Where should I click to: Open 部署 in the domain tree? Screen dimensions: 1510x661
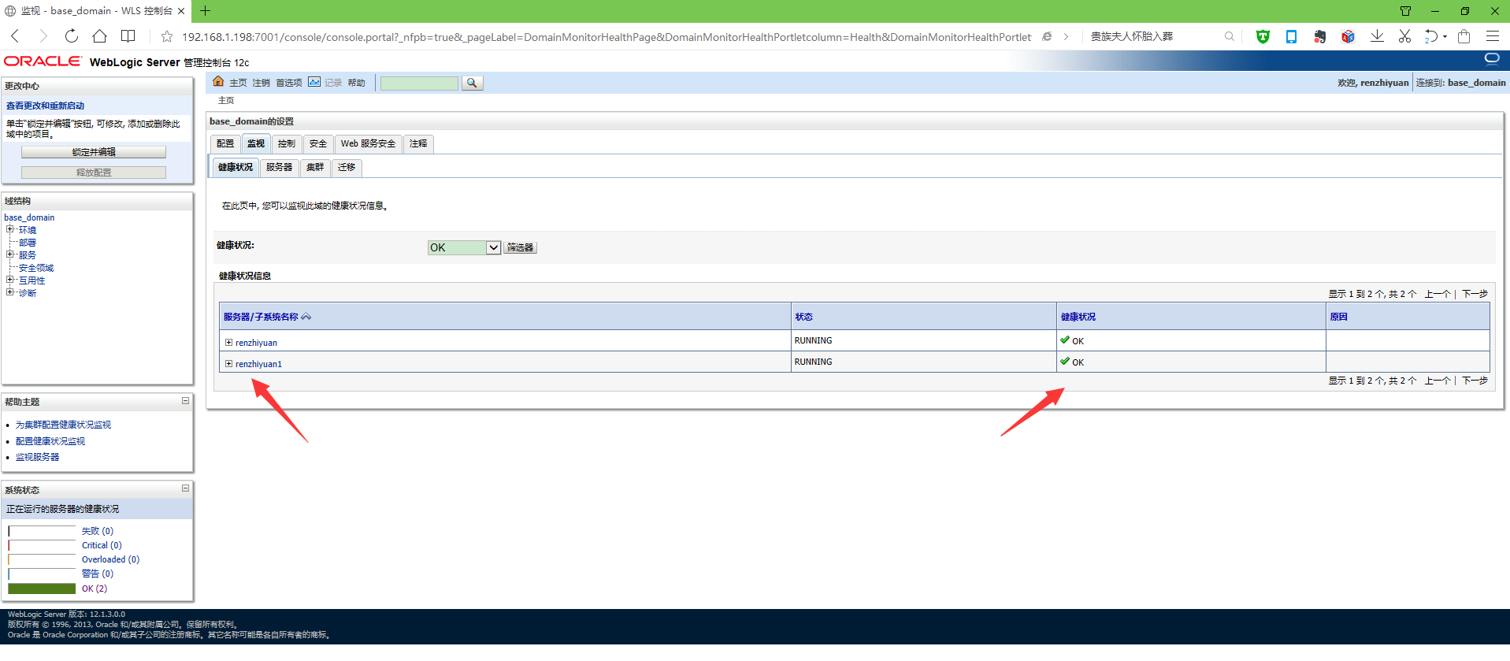coord(28,243)
